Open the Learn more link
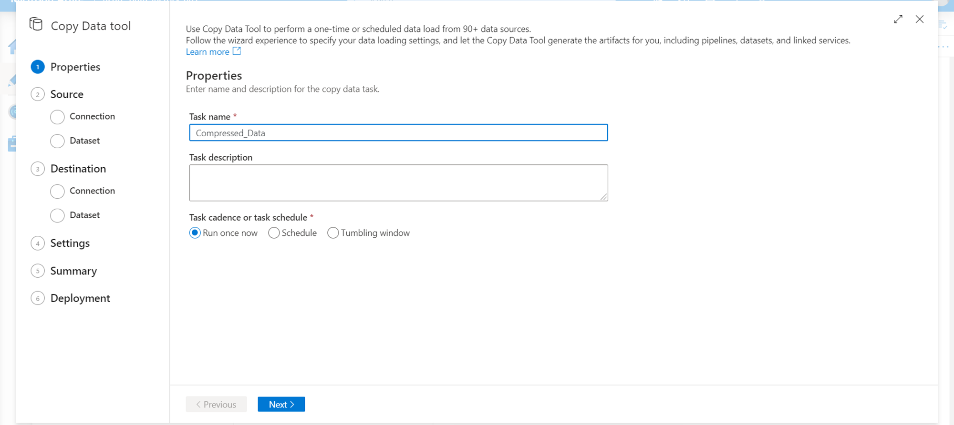The width and height of the screenshot is (954, 425). coord(207,52)
